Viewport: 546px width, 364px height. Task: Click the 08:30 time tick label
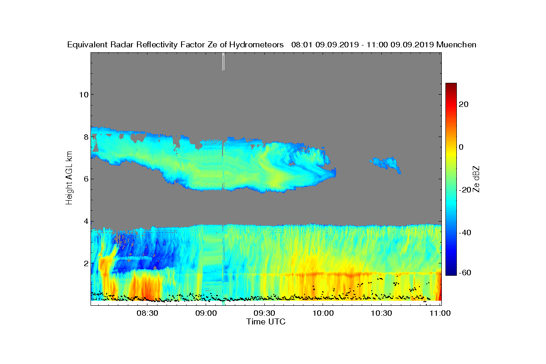[147, 313]
